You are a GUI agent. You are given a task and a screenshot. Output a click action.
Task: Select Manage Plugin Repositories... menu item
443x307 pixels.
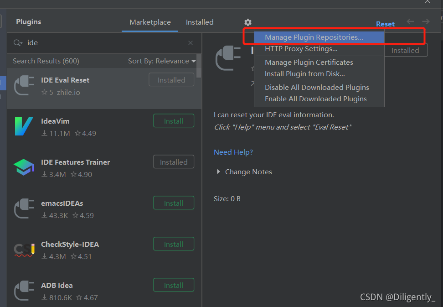tap(319, 37)
